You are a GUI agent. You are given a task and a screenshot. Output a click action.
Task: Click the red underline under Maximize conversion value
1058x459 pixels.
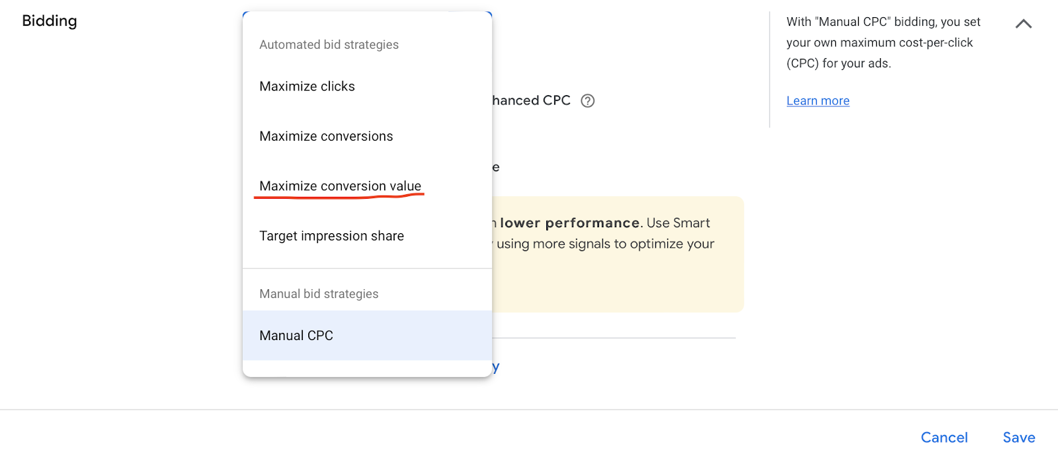tap(339, 195)
